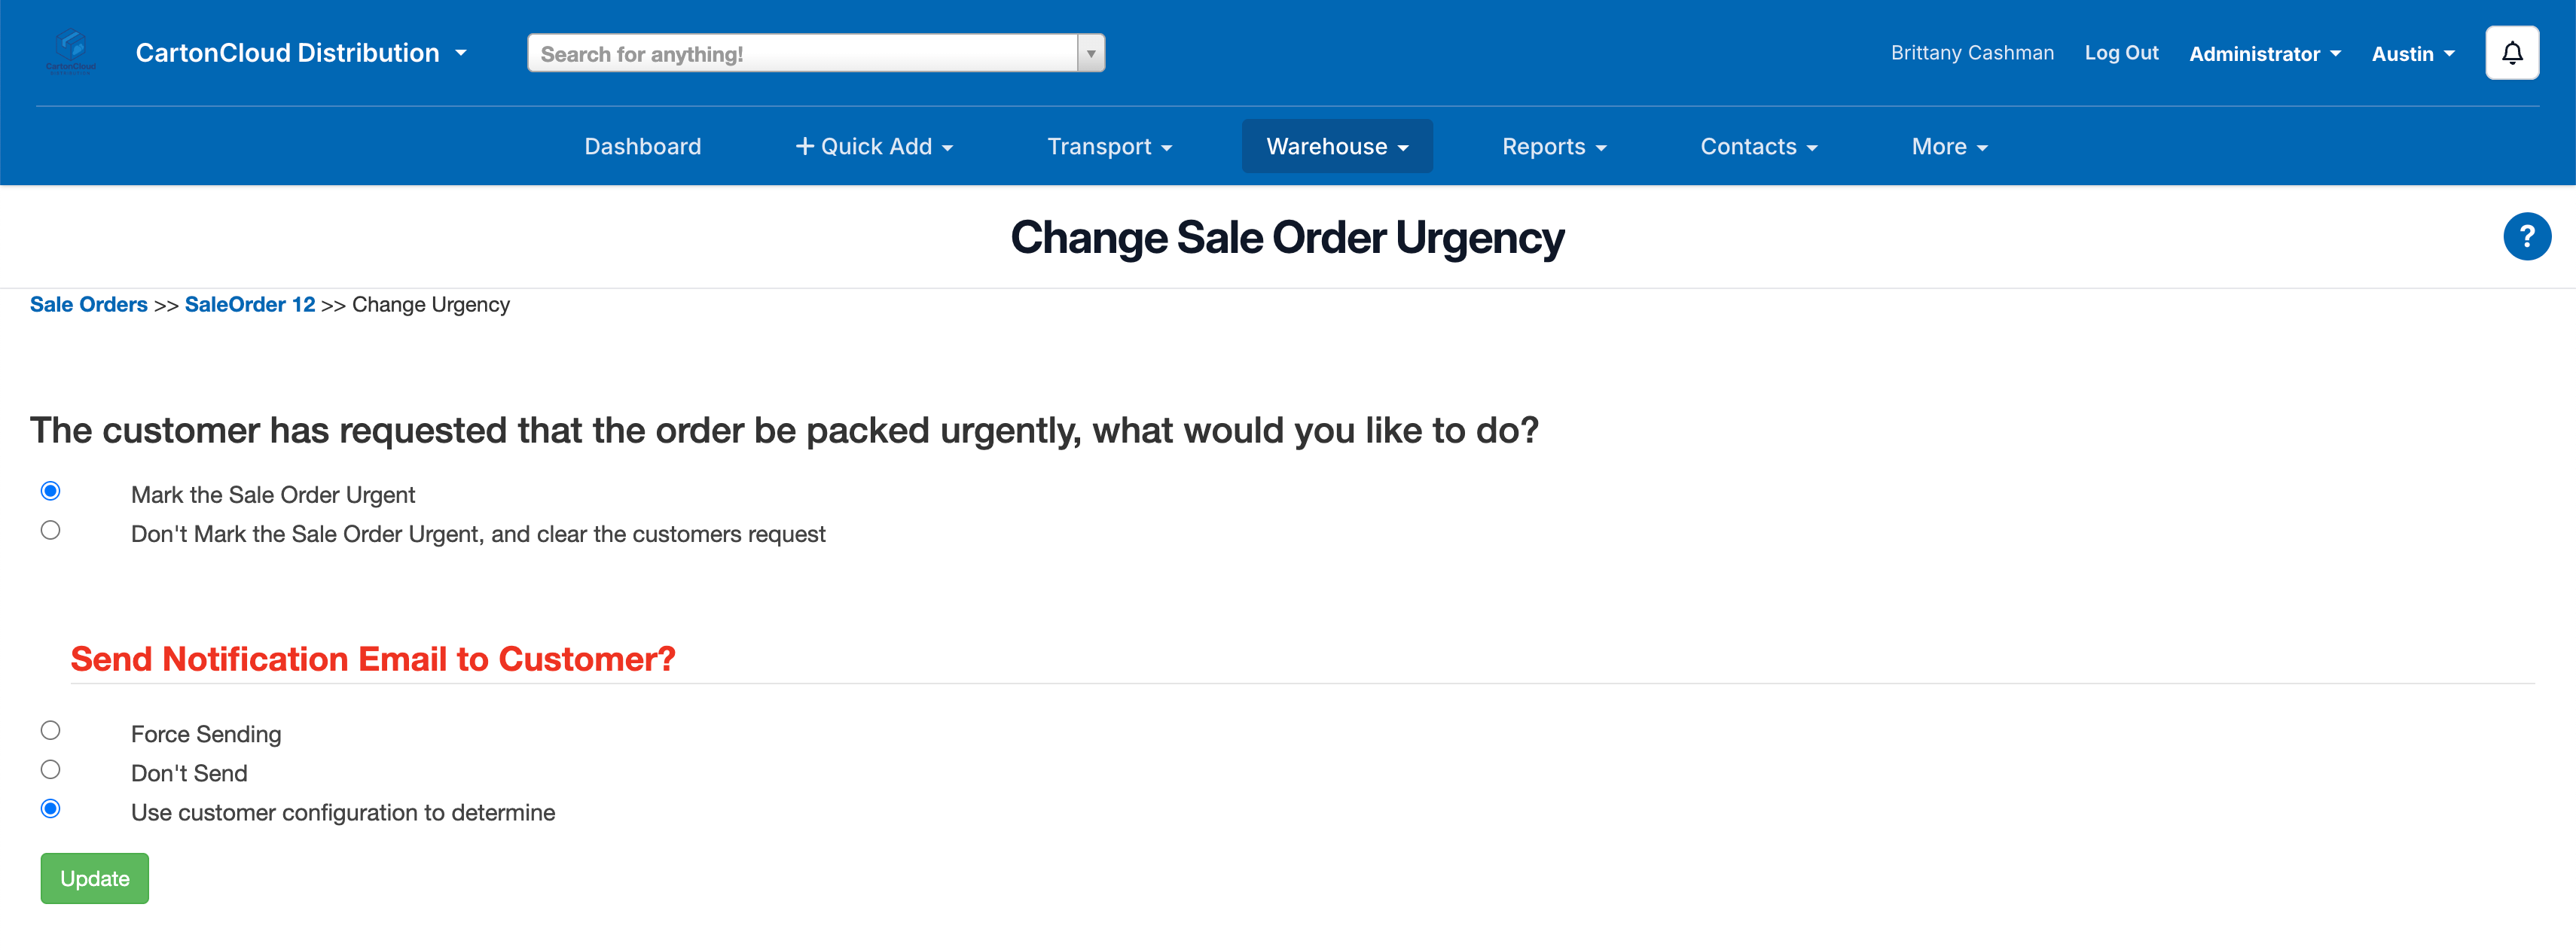Screen dimensions: 2576x950
Task: Expand the CartonCloud Distribution dropdown
Action: point(301,53)
